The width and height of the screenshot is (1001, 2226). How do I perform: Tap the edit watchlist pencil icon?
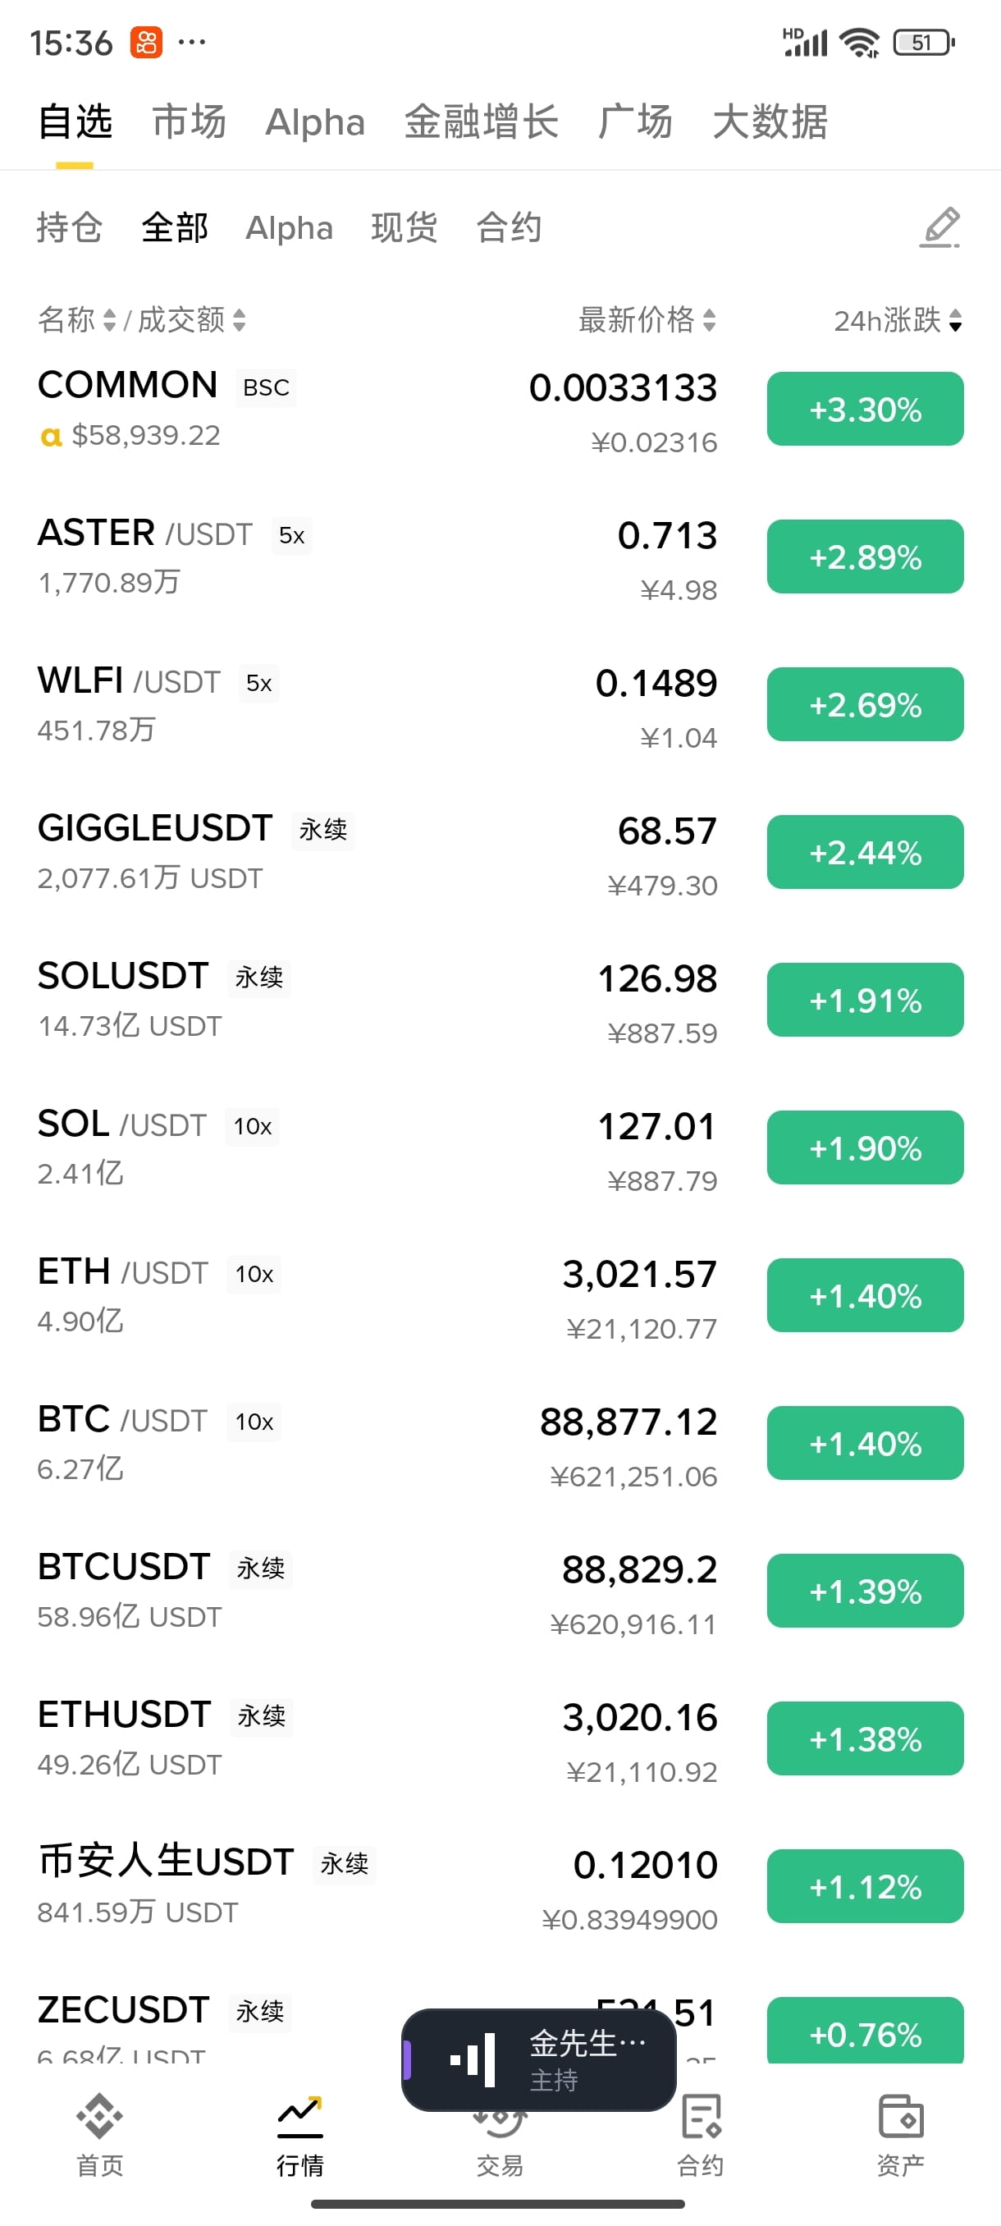coord(939,228)
